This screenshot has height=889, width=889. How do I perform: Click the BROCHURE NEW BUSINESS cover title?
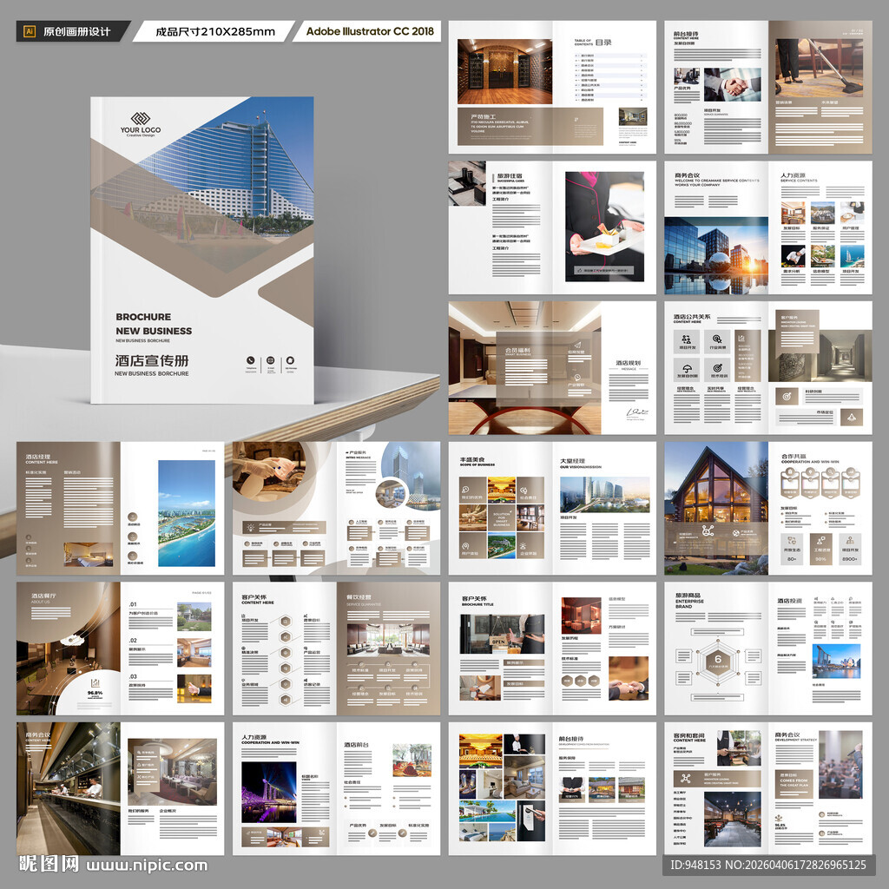(154, 324)
